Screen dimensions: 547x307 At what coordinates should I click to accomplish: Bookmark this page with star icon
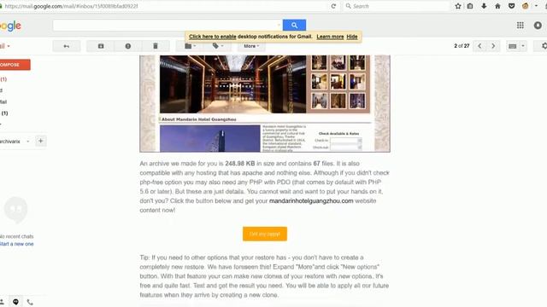coord(458,6)
